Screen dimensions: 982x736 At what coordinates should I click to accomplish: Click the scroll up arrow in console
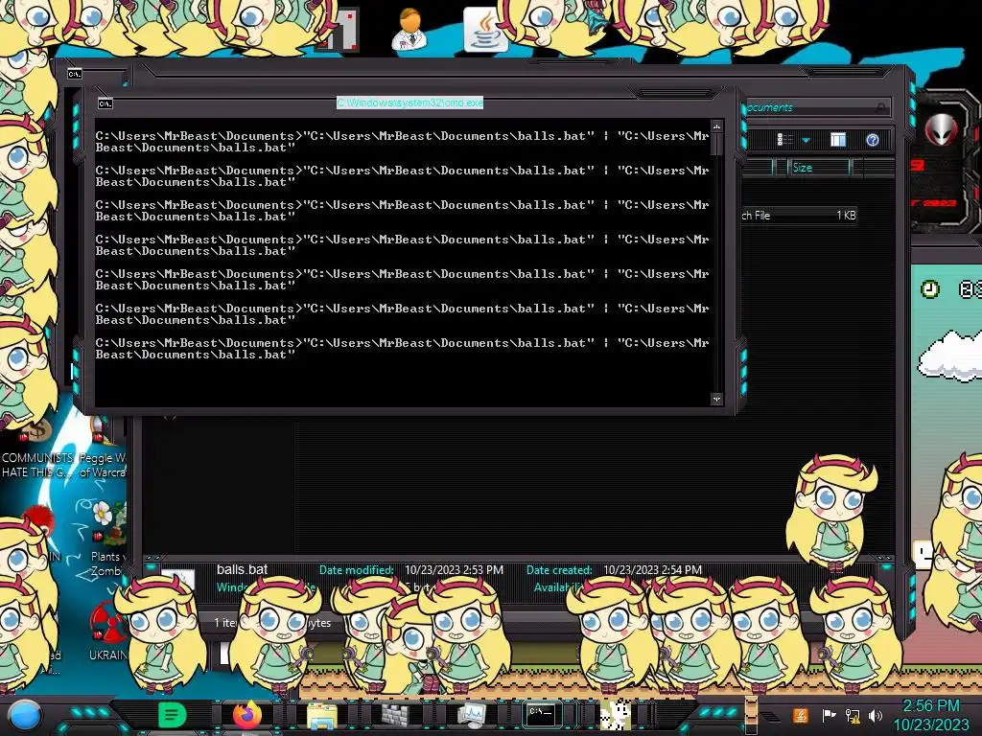(716, 127)
